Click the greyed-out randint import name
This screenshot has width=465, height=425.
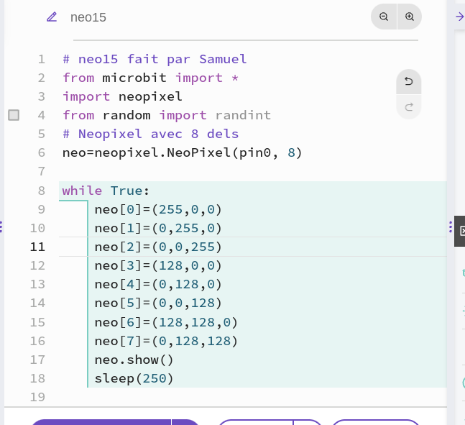[243, 115]
